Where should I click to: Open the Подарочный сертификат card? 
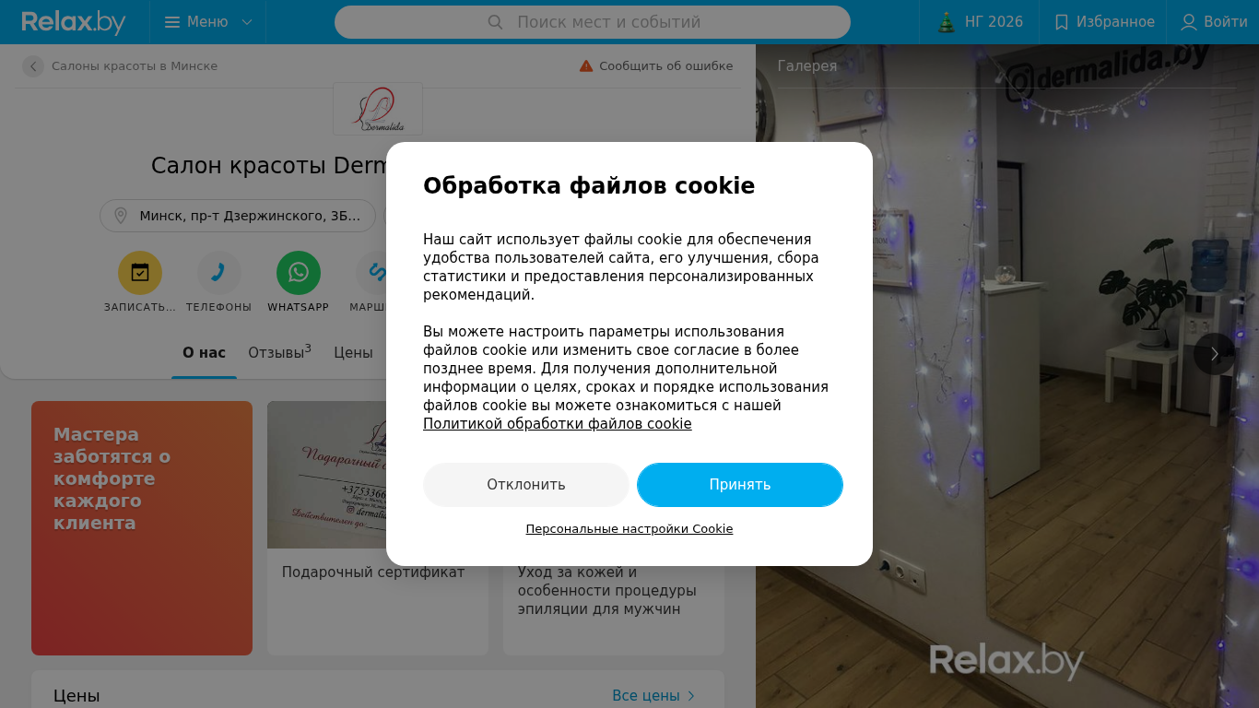point(378,528)
